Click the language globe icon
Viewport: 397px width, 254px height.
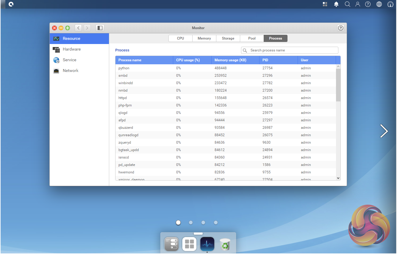[379, 4]
